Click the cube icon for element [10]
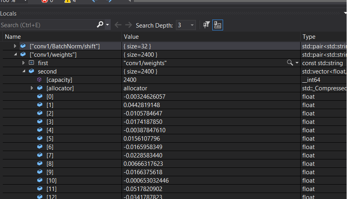 pos(40,180)
